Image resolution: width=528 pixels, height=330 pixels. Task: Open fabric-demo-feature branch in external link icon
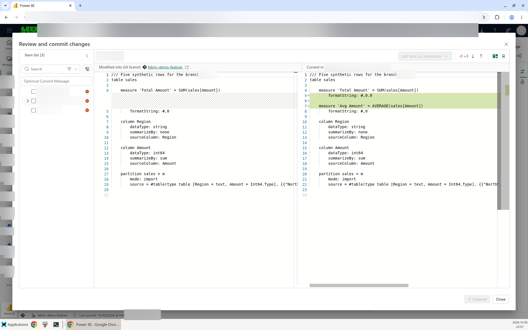pos(187,67)
